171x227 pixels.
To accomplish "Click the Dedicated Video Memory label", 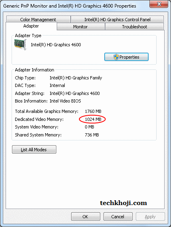I will tap(39, 119).
